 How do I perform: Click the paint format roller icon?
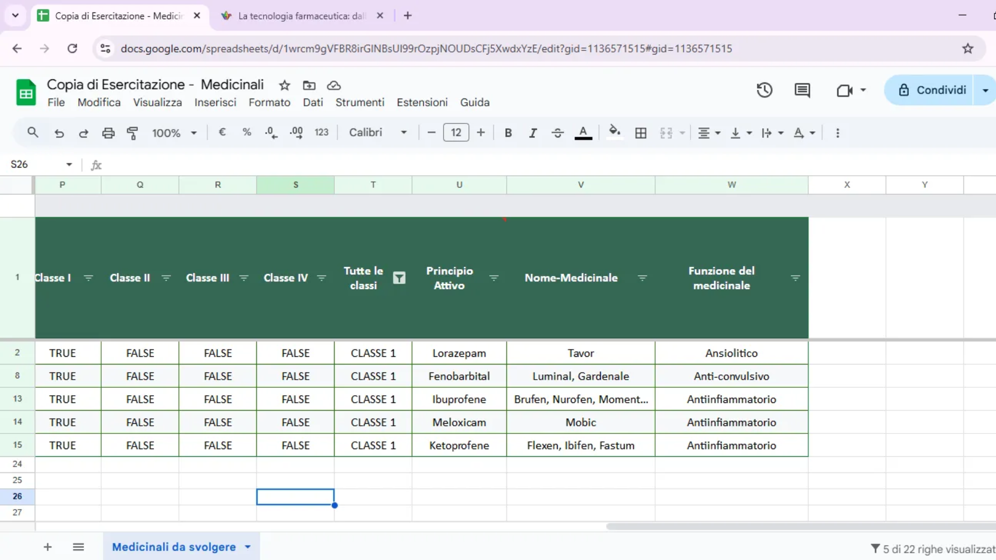(x=133, y=133)
